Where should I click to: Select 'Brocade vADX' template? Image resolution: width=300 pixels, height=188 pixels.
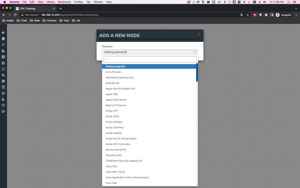click(x=149, y=155)
